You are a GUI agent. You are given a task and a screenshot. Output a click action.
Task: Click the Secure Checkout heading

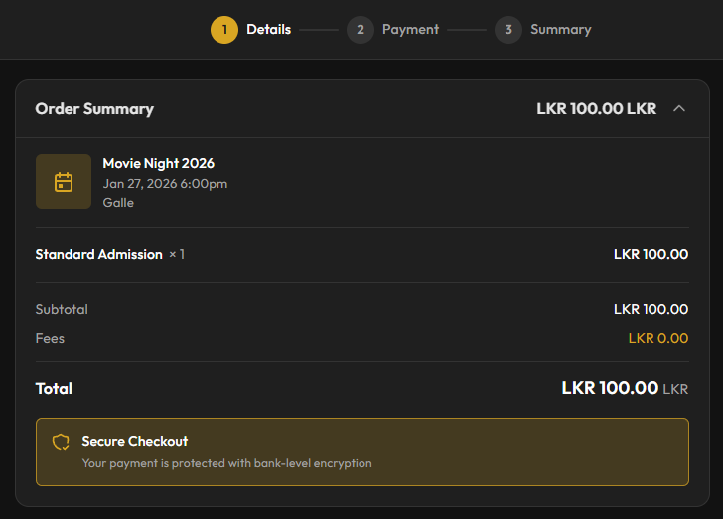coord(135,441)
